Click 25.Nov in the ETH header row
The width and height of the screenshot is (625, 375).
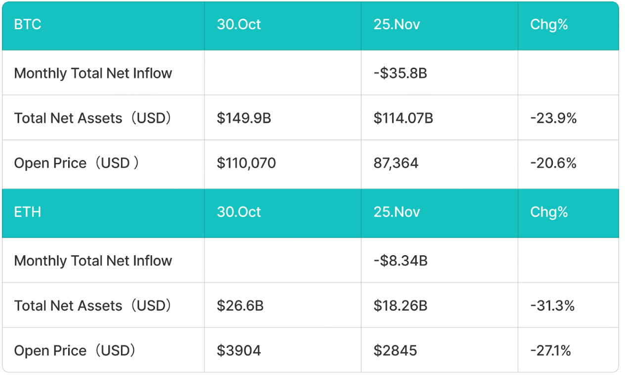point(397,212)
